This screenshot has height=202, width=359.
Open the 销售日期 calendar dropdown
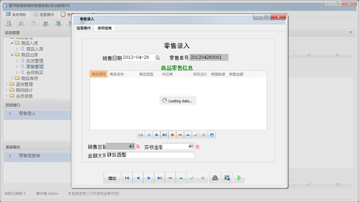pos(158,57)
